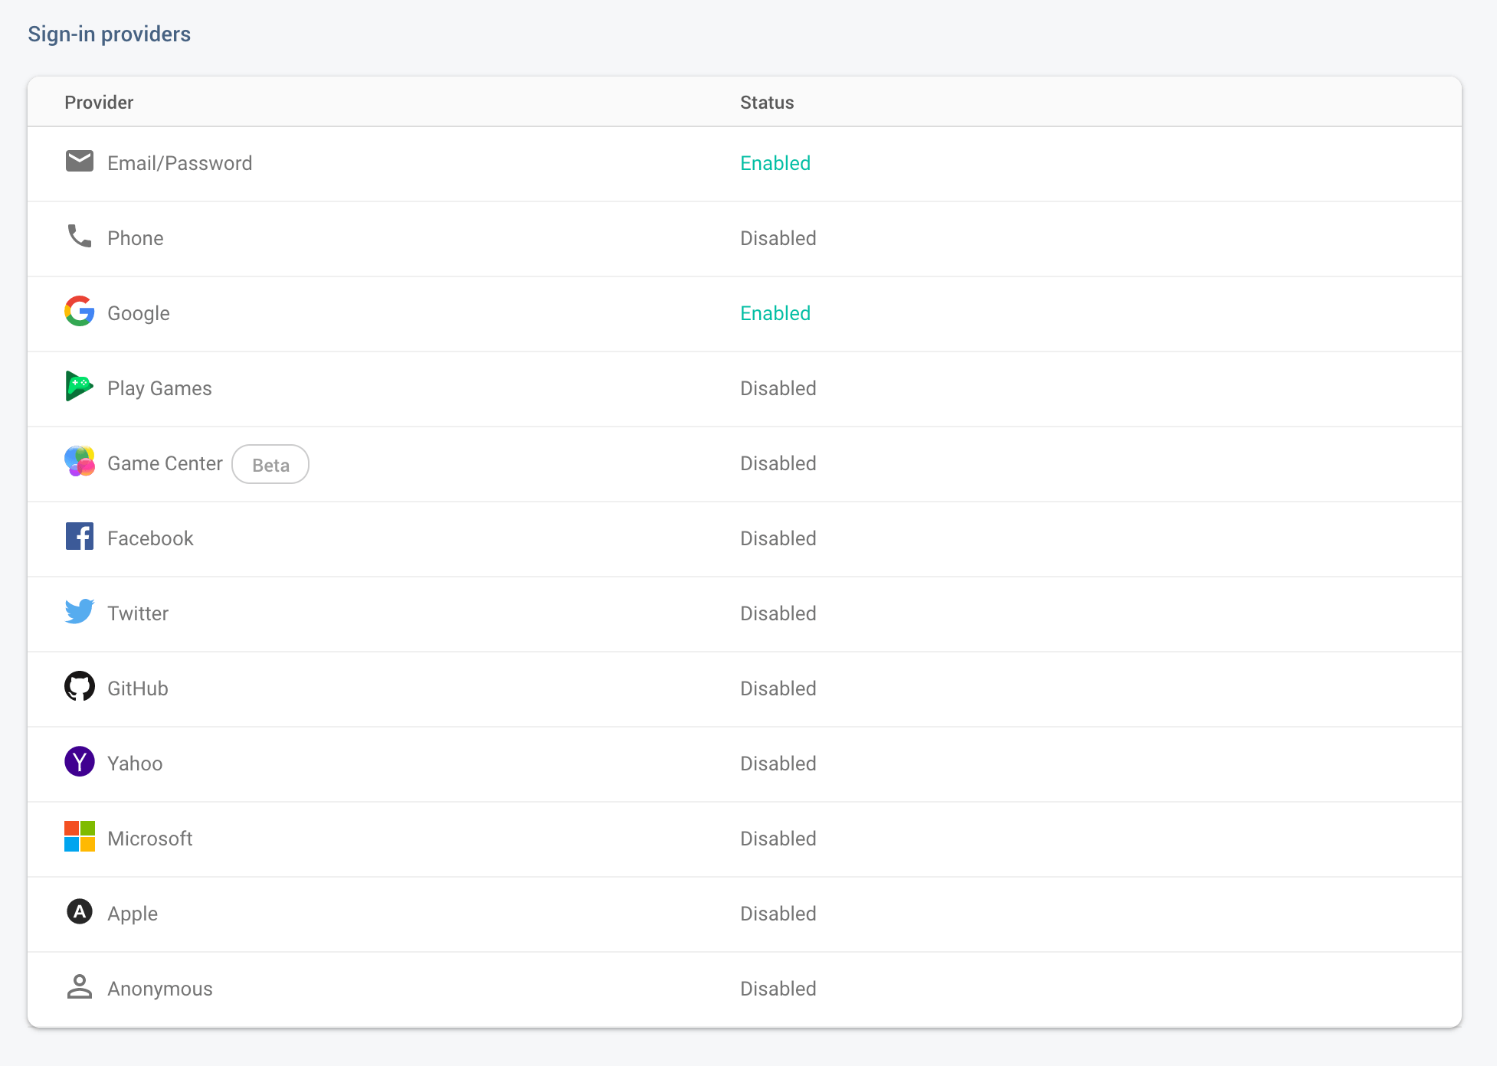Click the Status column header
1497x1066 pixels.
767,103
